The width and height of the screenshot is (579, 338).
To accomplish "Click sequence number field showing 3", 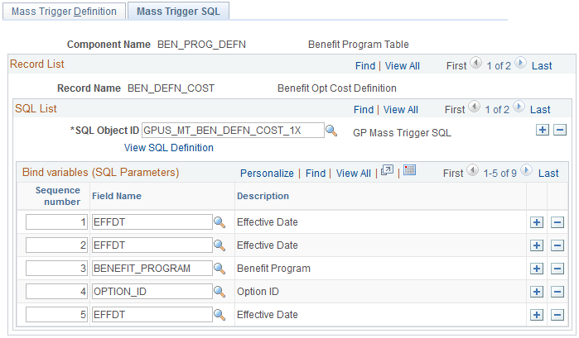I will coord(56,269).
